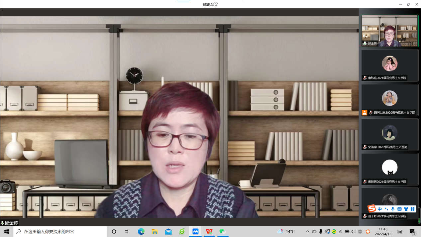Launch Microsoft Edge from taskbar
The height and width of the screenshot is (237, 421).
pyautogui.click(x=141, y=231)
